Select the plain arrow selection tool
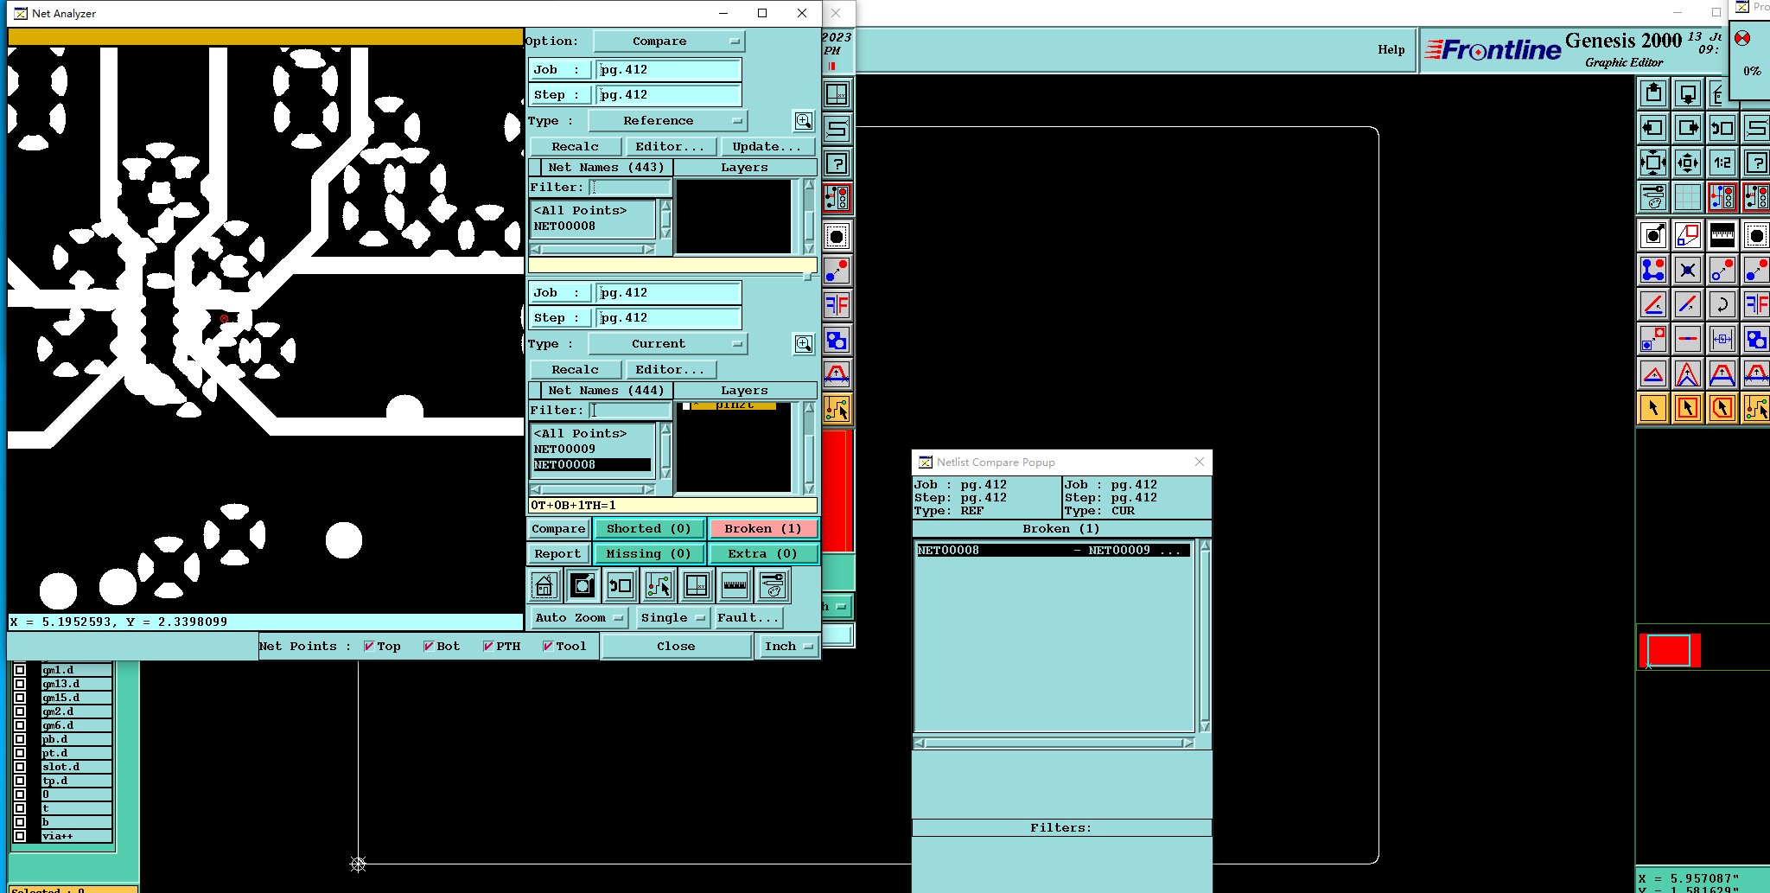Viewport: 1770px width, 893px height. pyautogui.click(x=1653, y=408)
